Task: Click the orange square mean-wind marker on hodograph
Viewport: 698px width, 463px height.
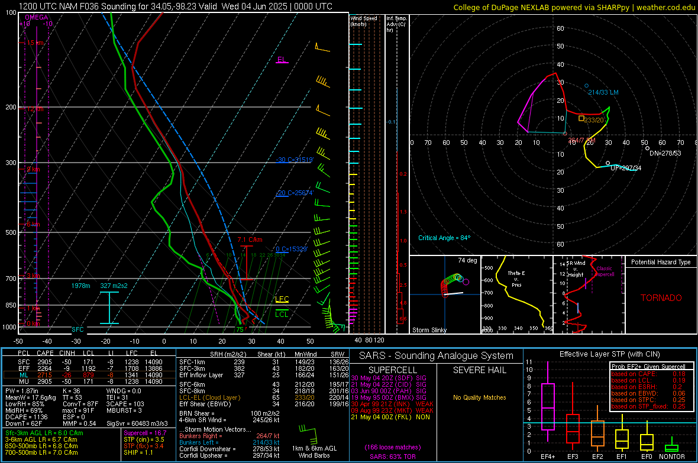Action: tap(581, 118)
